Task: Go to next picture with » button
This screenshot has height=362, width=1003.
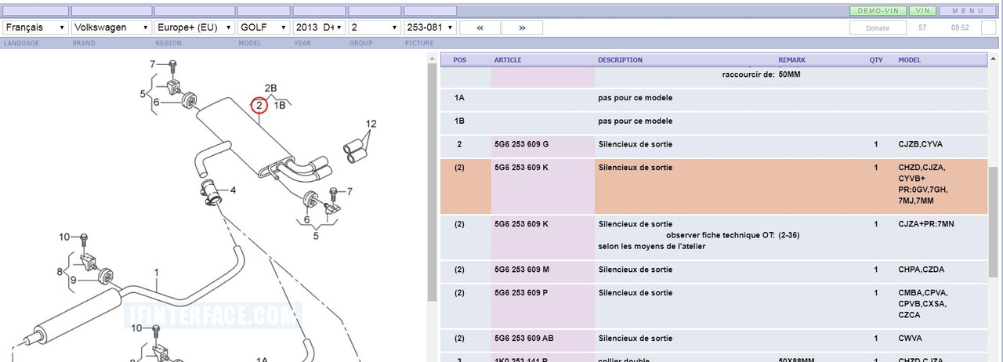Action: pos(523,27)
